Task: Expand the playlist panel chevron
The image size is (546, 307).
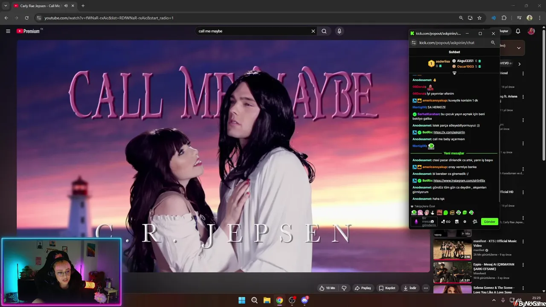Action: click(519, 48)
